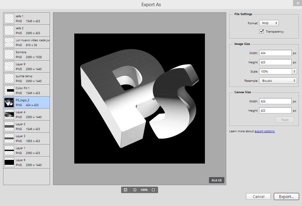The height and width of the screenshot is (206, 302).
Task: Close the Export As dialog
Action: pyautogui.click(x=298, y=3)
